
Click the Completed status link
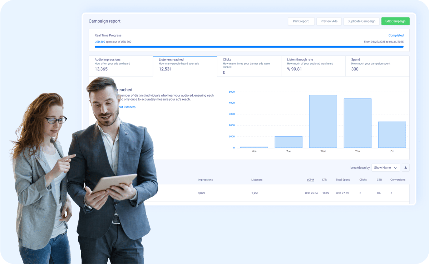tap(396, 35)
